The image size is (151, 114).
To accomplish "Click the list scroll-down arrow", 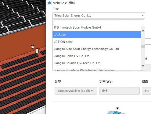I will coord(143,66).
